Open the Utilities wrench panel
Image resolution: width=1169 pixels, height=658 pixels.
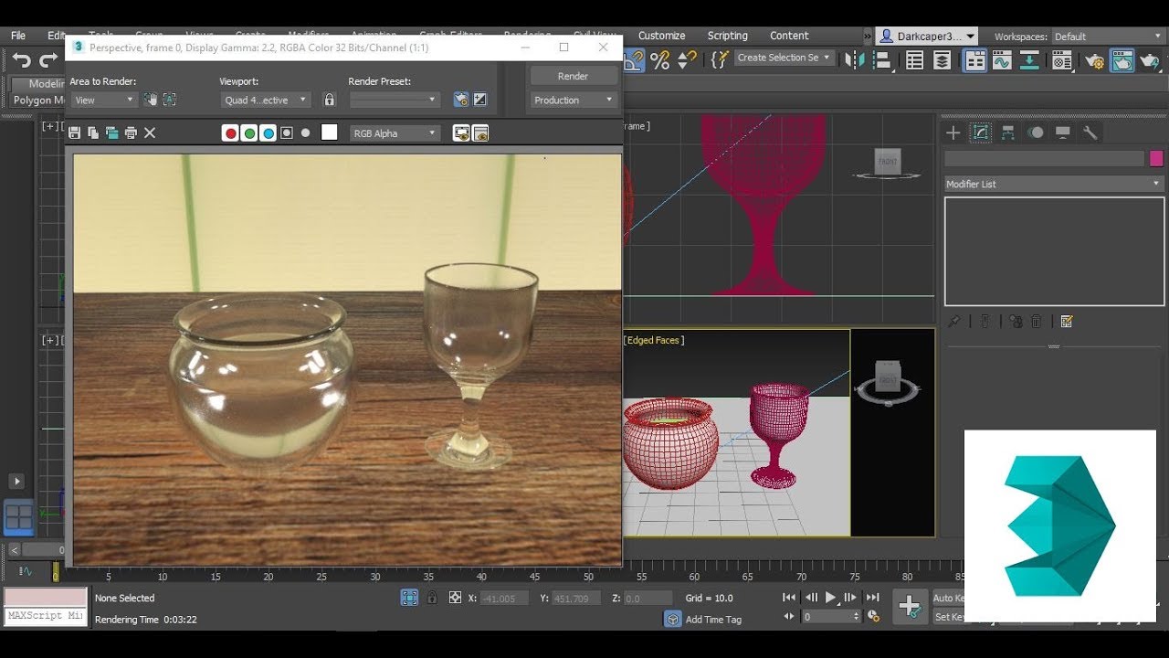(1090, 133)
